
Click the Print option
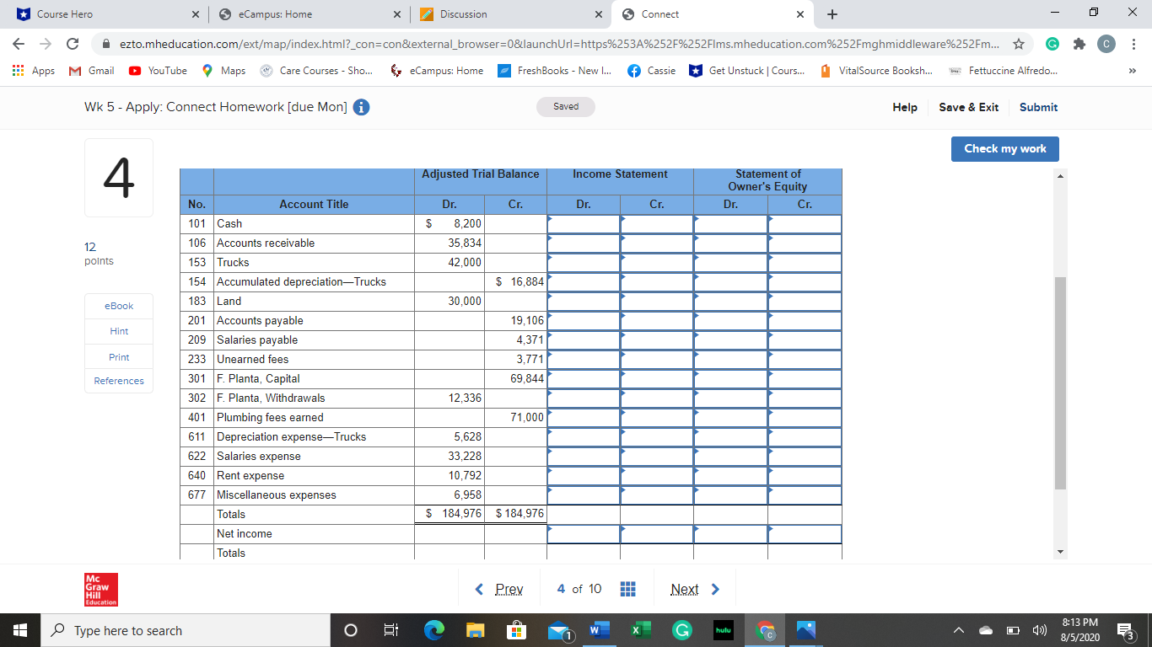pyautogui.click(x=119, y=357)
